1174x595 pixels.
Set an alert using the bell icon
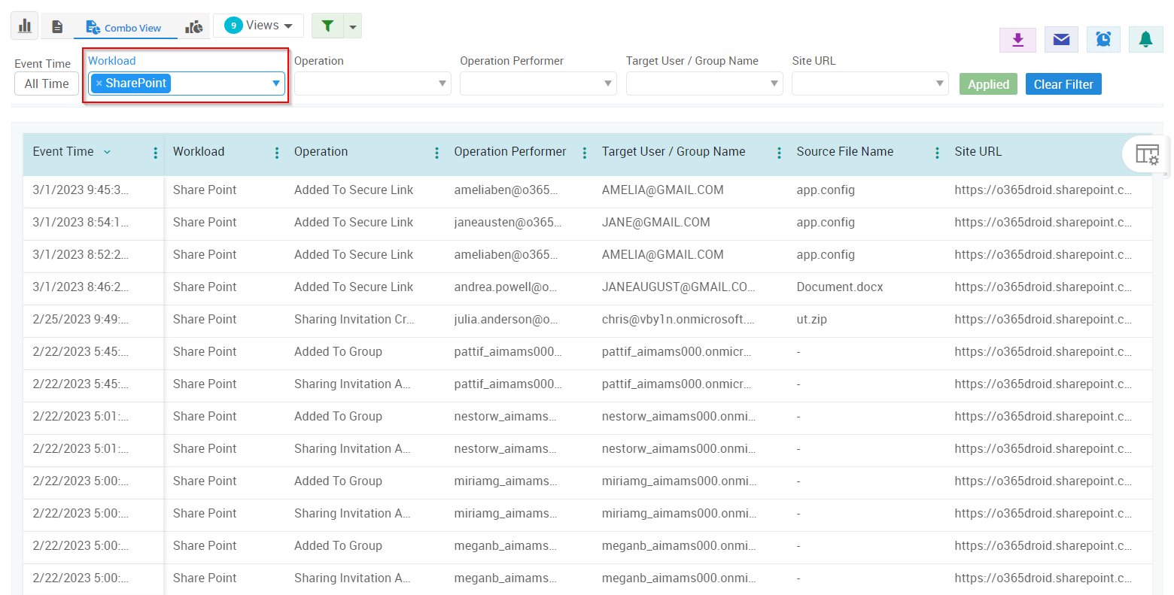point(1145,39)
